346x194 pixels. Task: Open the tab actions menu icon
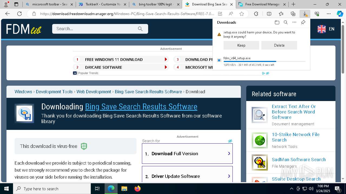[16, 4]
